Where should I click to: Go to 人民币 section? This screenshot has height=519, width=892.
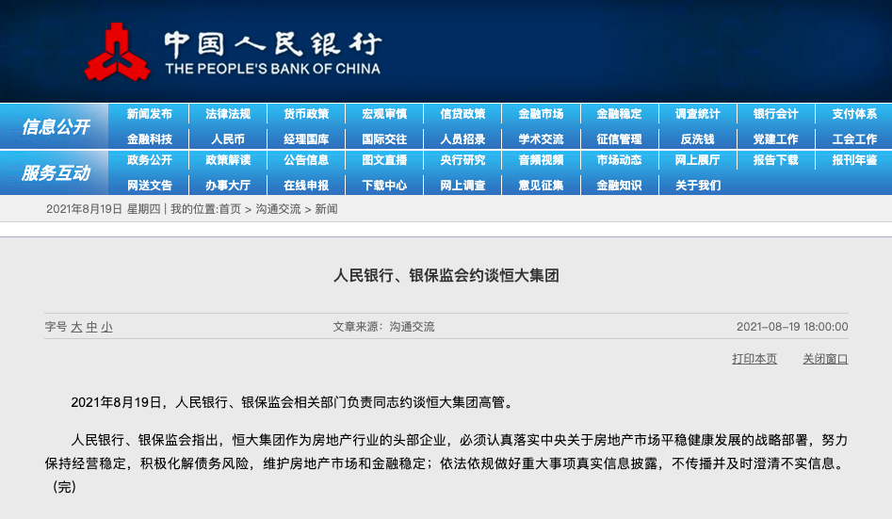tap(228, 139)
